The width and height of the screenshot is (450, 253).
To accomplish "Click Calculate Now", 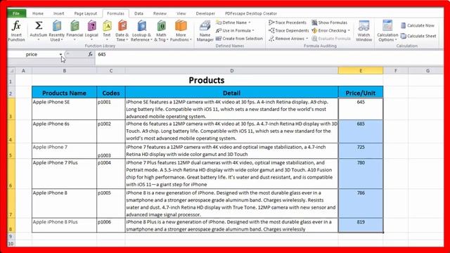I will coord(418,25).
